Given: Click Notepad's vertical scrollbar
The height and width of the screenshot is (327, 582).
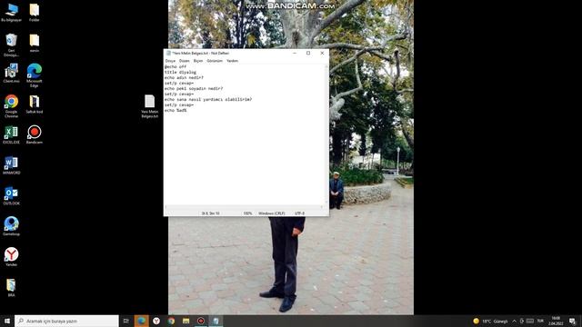Looking at the screenshot, I should tap(326, 134).
